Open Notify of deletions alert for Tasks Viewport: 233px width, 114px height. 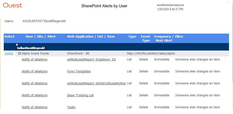coord(35,107)
